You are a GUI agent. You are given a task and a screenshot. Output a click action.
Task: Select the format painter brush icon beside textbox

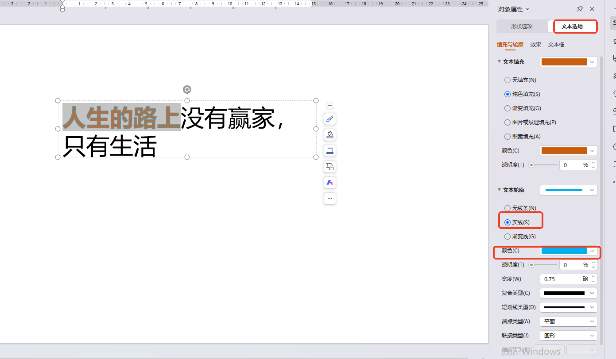(x=329, y=119)
